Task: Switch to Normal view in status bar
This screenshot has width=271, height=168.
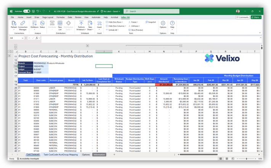Action: tap(221, 159)
